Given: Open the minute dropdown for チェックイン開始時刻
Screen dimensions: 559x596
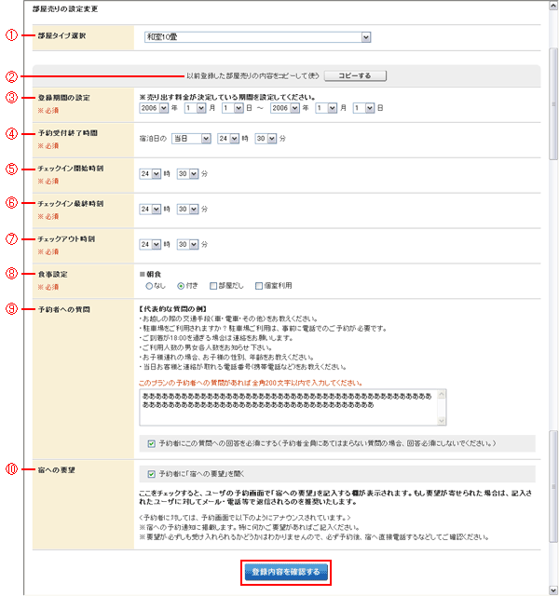Looking at the screenshot, I should click(x=187, y=172).
